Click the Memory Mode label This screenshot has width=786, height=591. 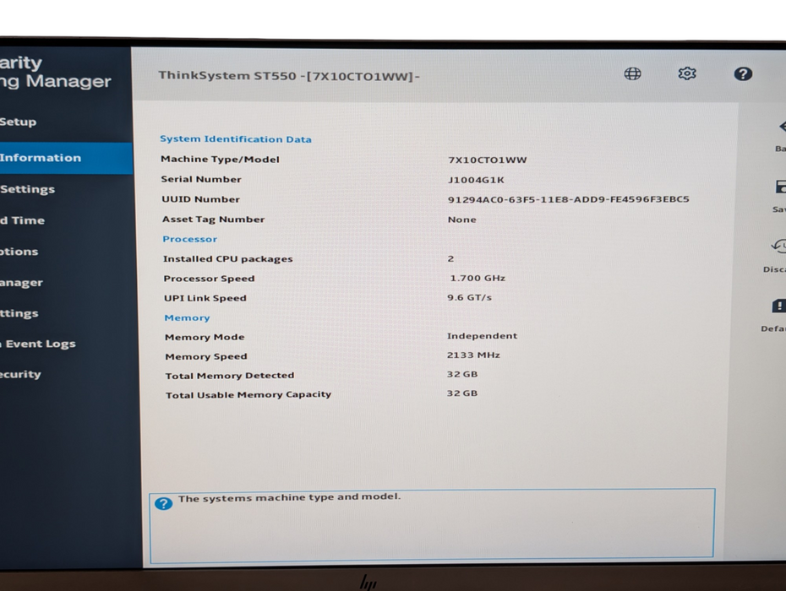point(205,337)
